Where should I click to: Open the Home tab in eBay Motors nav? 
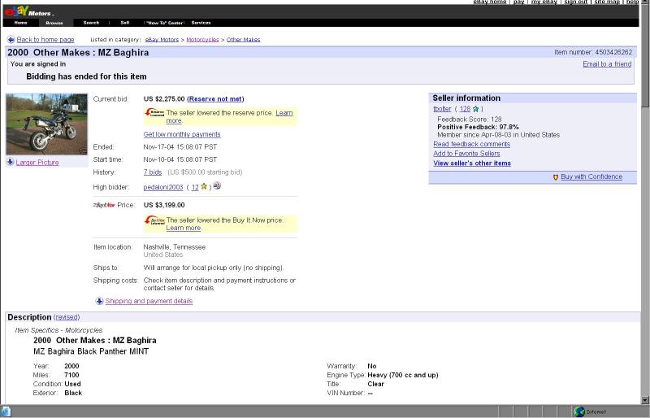21,23
